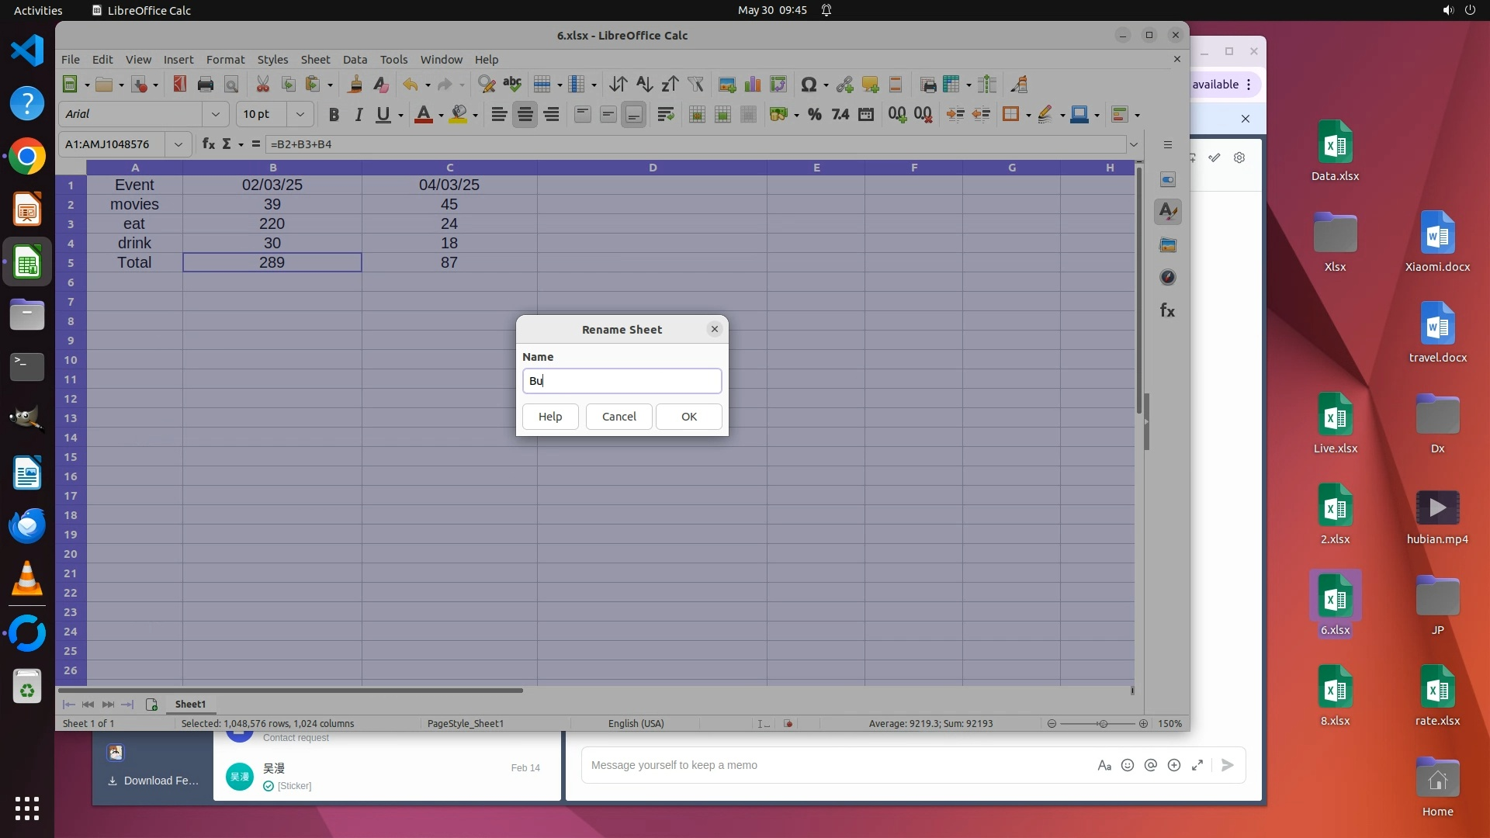
Task: Open the sidebar Navigator compass icon
Action: click(1167, 278)
